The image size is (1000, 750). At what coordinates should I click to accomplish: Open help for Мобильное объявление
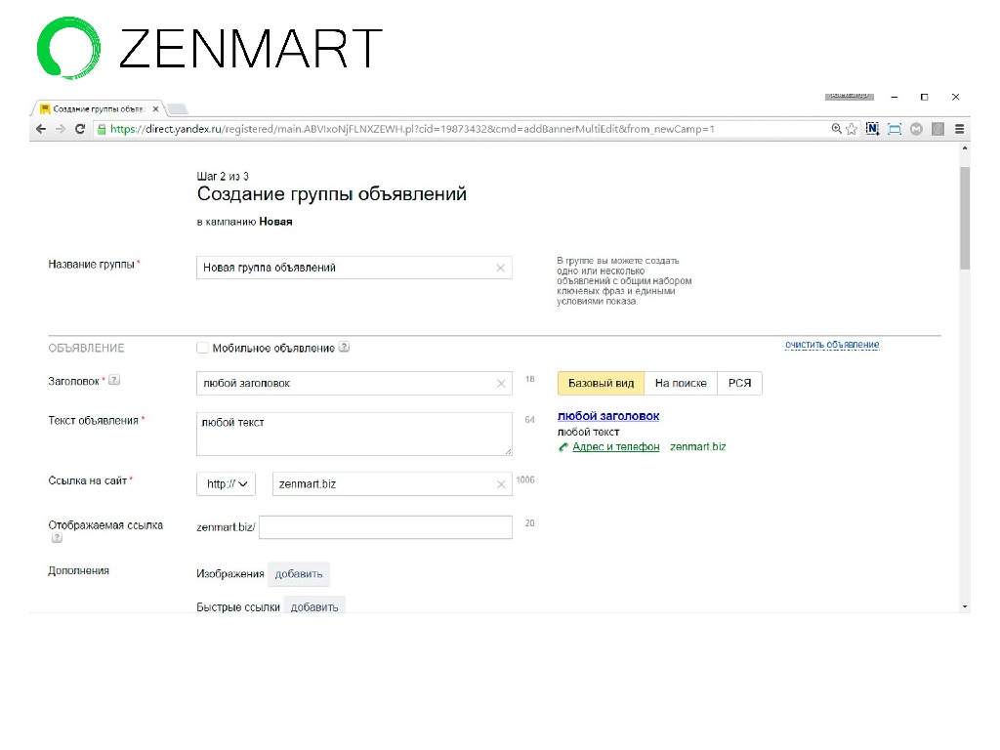pos(345,348)
